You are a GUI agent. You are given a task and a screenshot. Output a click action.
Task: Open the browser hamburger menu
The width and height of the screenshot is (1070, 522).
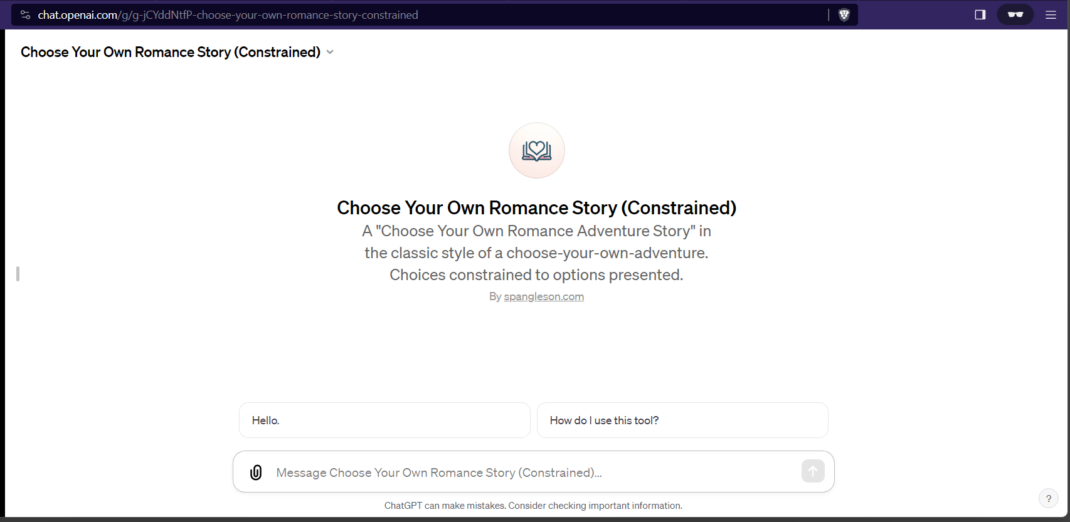click(1051, 15)
